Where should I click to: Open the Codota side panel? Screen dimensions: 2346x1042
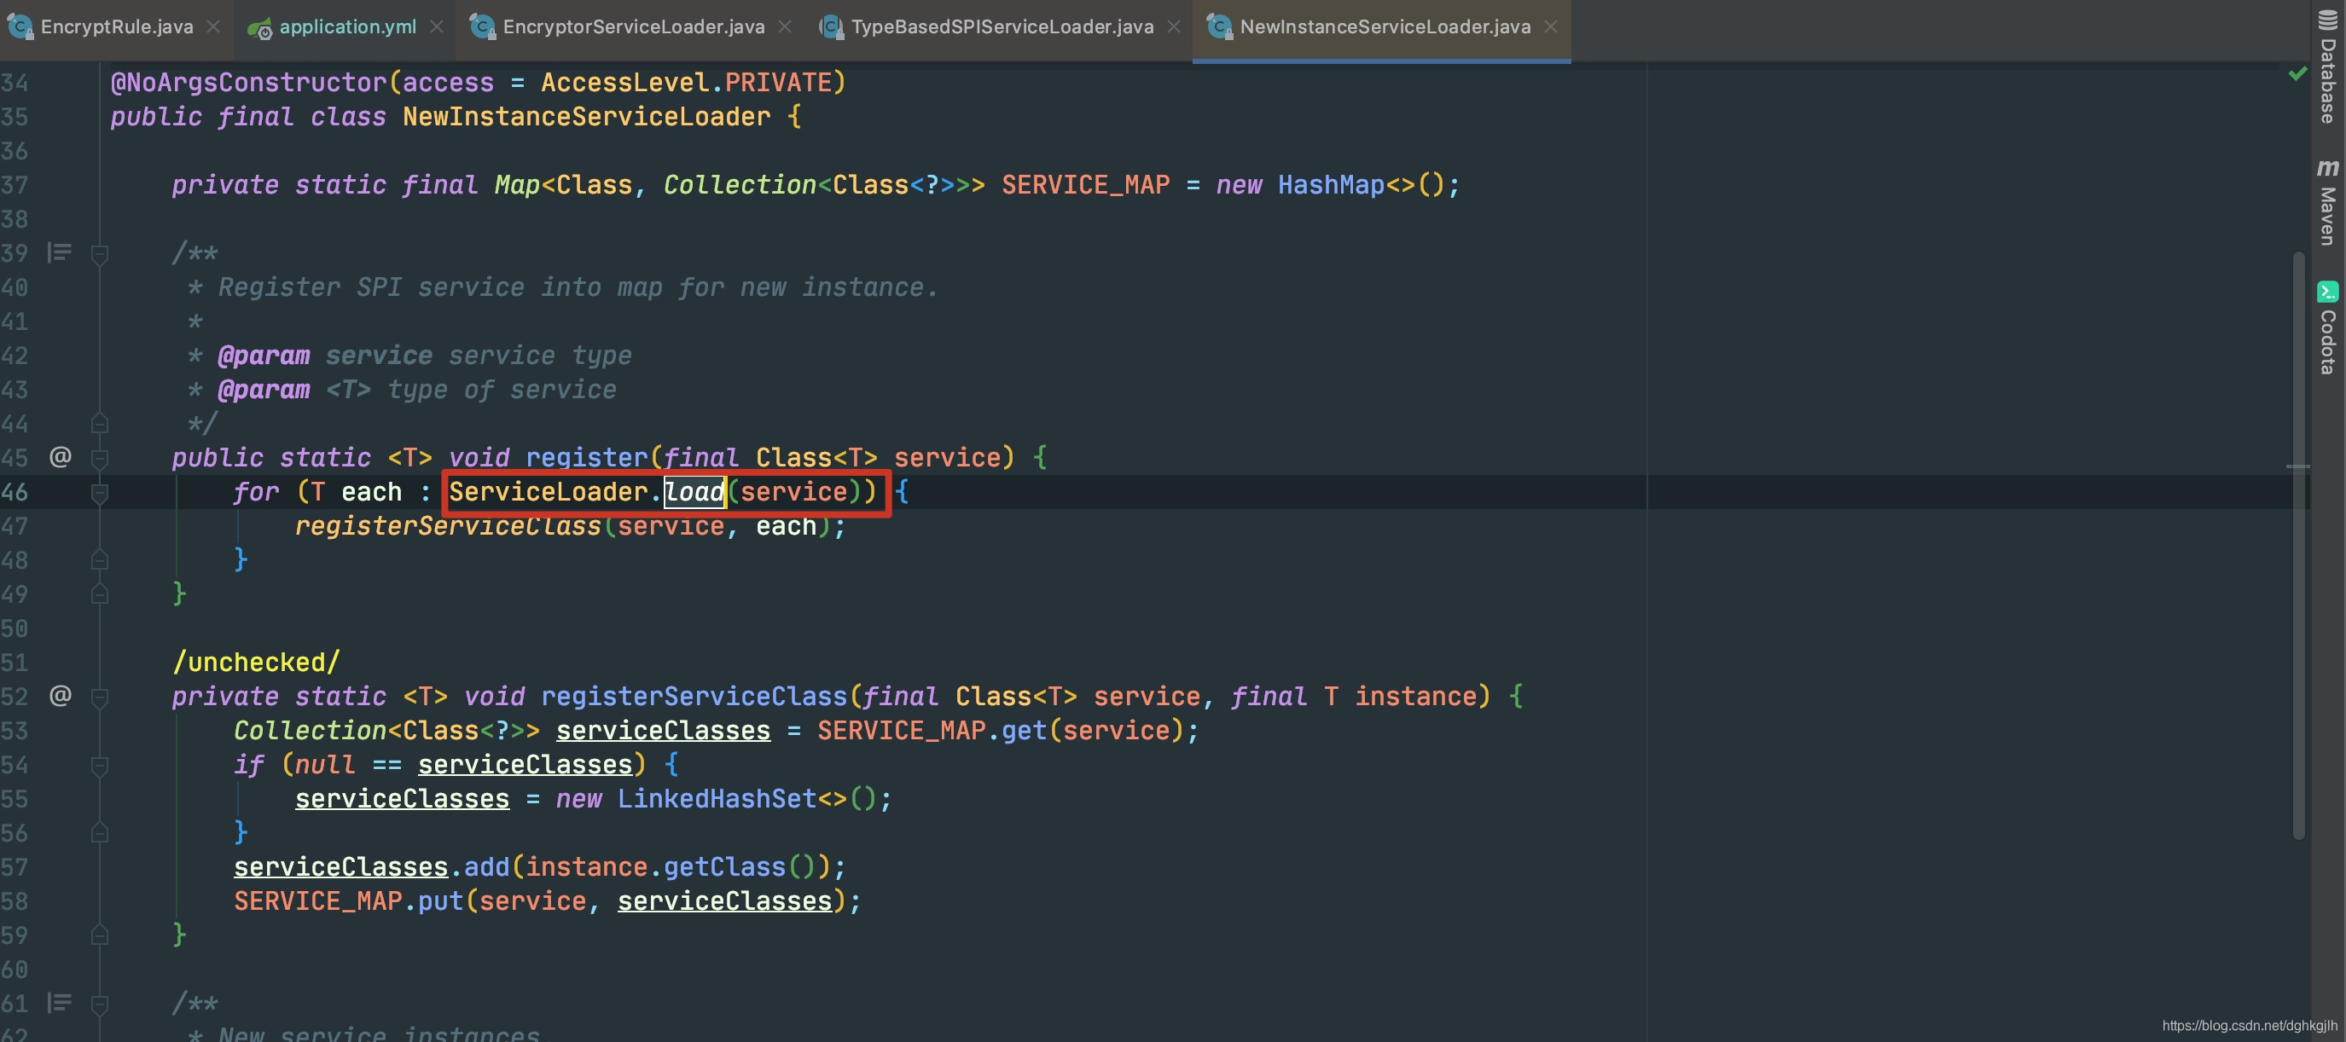[2328, 329]
